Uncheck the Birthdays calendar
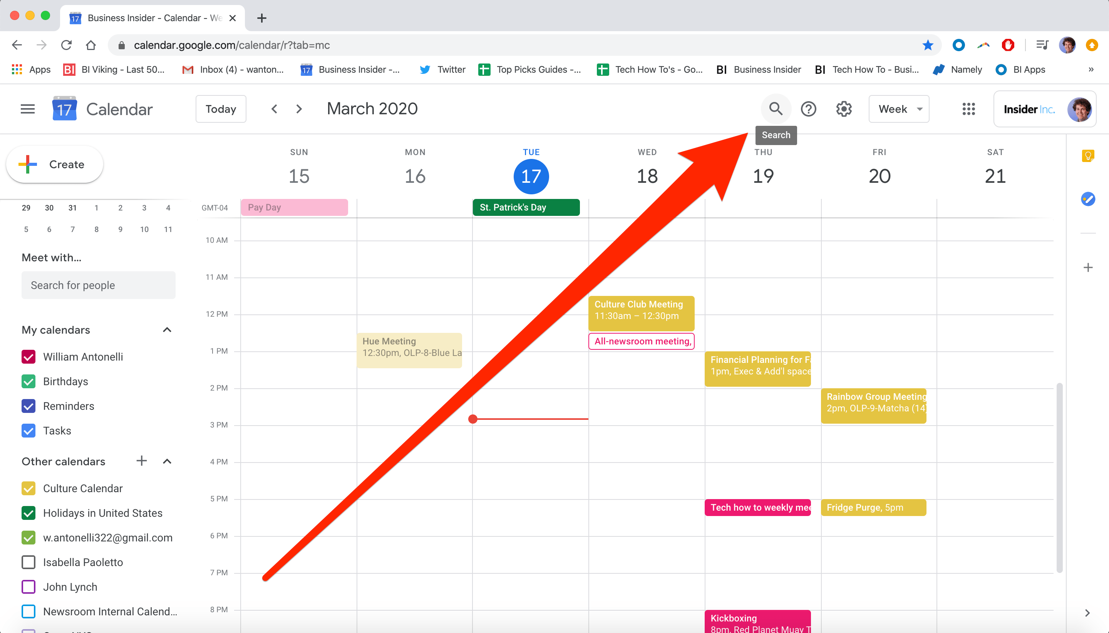Image resolution: width=1109 pixels, height=633 pixels. (29, 381)
